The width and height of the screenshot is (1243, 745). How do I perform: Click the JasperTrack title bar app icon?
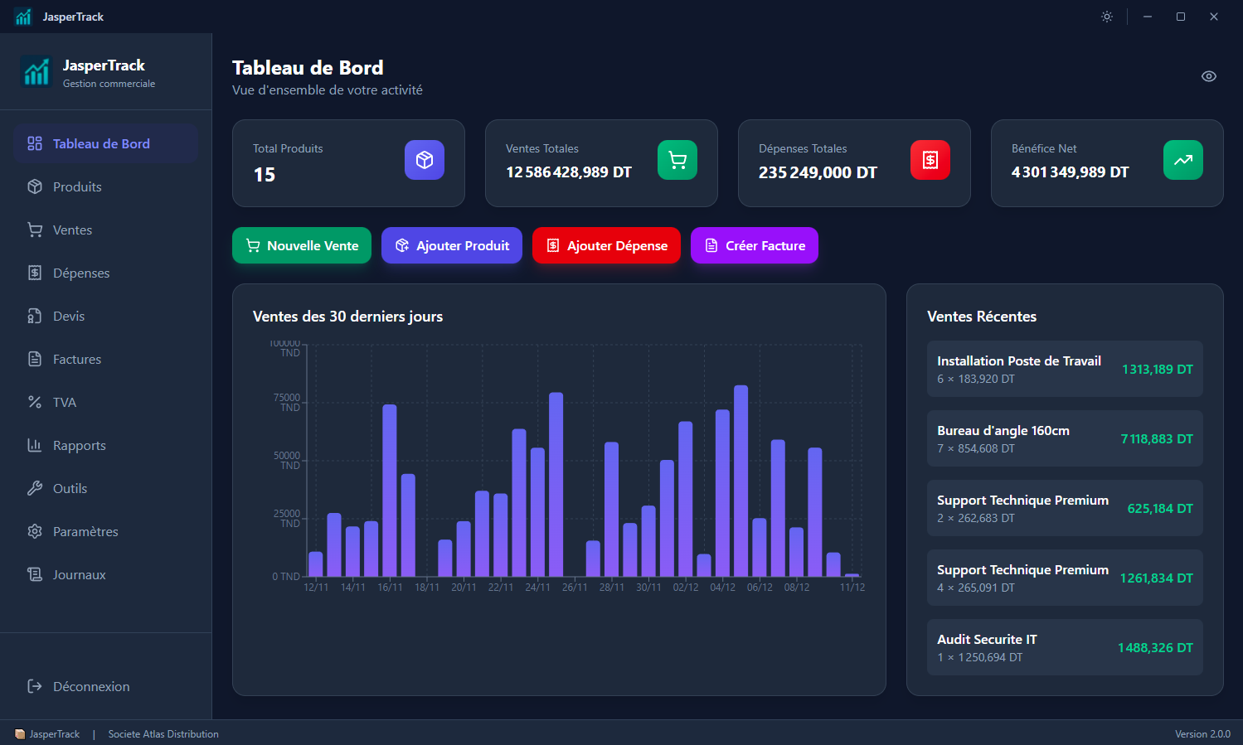pos(23,17)
